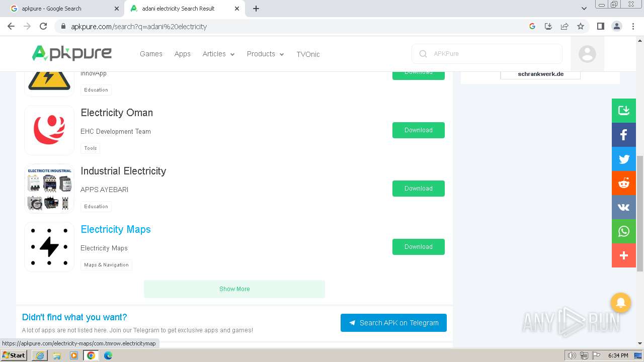Click the EHC Development Team developer text
644x362 pixels.
[x=116, y=132]
